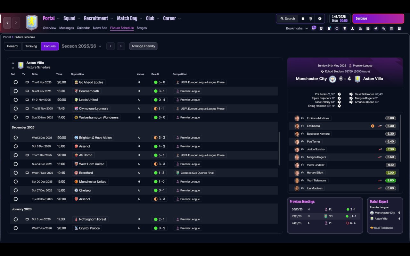Viewport: 410px width, 256px height.
Task: Click the Search button
Action: [287, 19]
